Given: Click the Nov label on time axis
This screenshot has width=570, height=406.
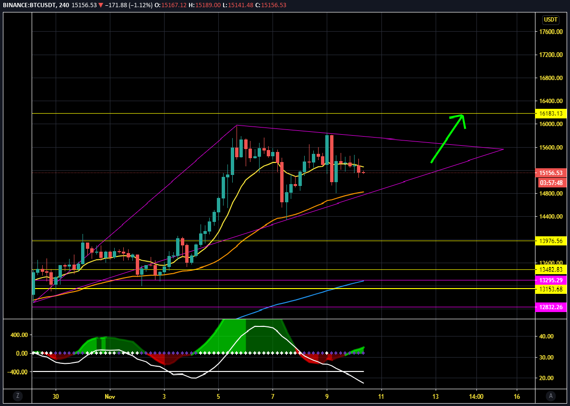Looking at the screenshot, I should (x=110, y=395).
